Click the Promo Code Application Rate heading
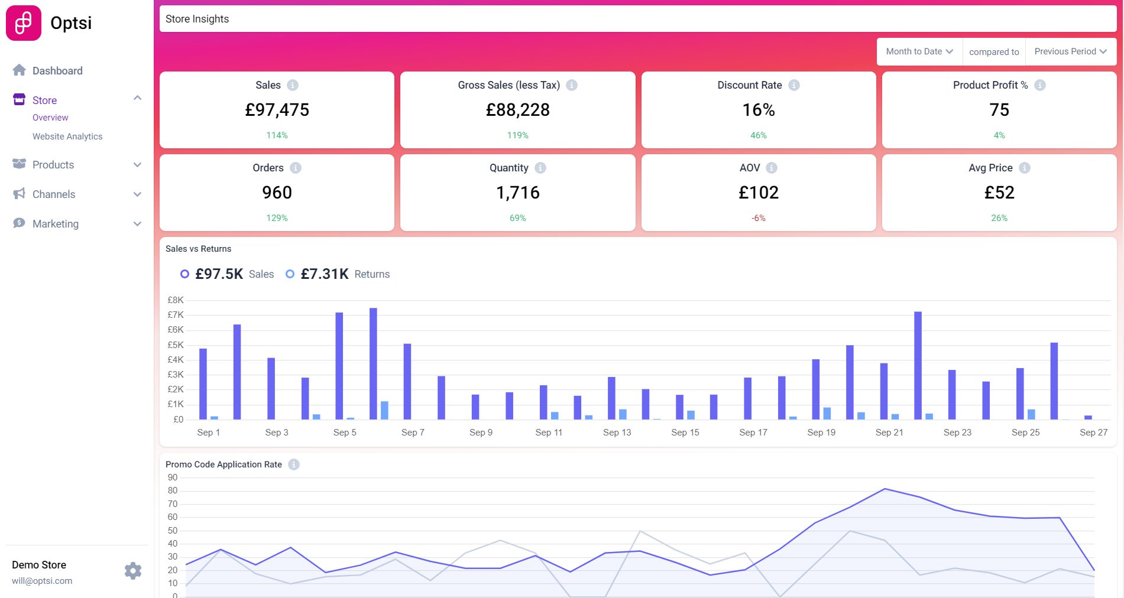 coord(223,464)
